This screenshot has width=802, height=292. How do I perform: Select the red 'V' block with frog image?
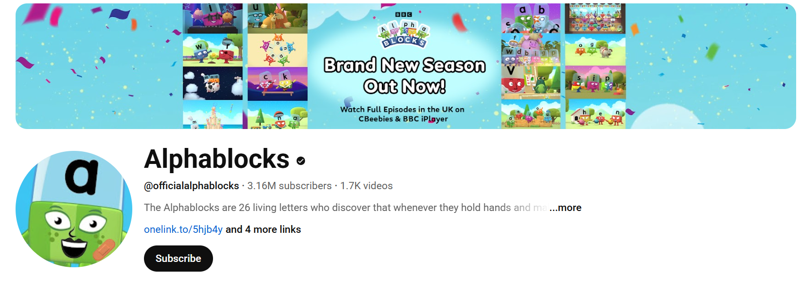coord(531,81)
